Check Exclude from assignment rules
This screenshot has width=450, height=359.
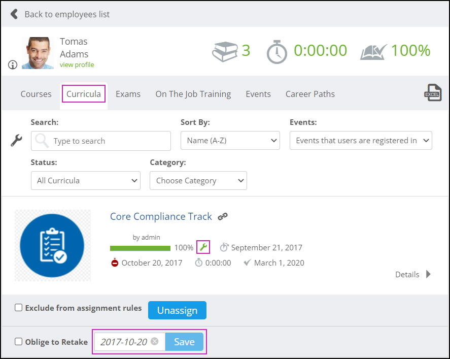pyautogui.click(x=18, y=308)
